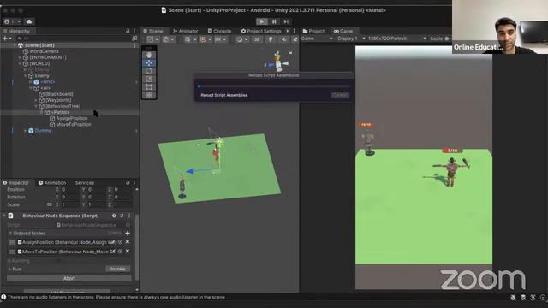Select [Blackboard] in the Hierarchy

(x=59, y=94)
